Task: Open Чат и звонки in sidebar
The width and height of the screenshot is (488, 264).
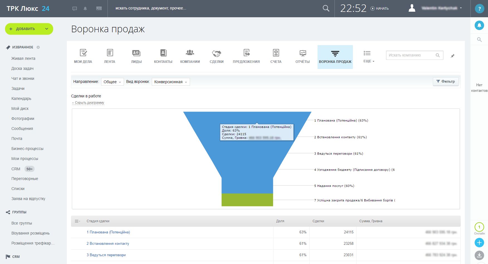Action: coord(23,78)
